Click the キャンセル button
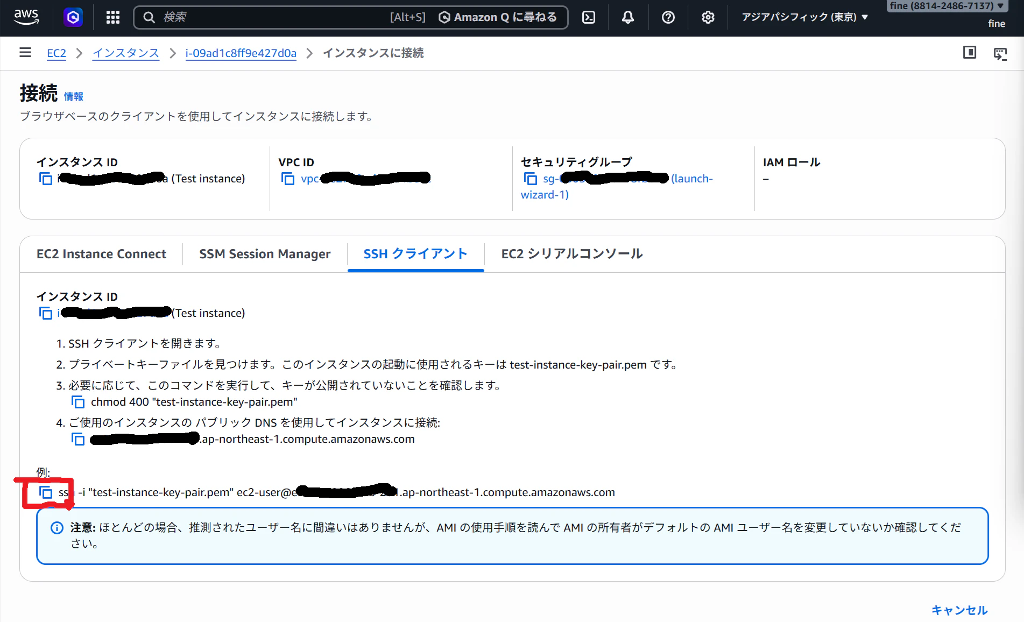The height and width of the screenshot is (622, 1024). (959, 610)
